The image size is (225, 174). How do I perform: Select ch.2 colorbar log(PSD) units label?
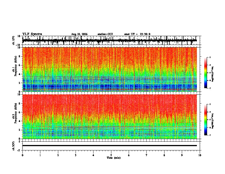click(213, 121)
